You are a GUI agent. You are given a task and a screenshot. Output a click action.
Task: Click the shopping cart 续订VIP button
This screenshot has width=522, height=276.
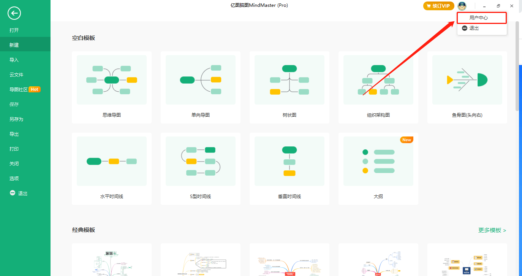[x=438, y=6]
